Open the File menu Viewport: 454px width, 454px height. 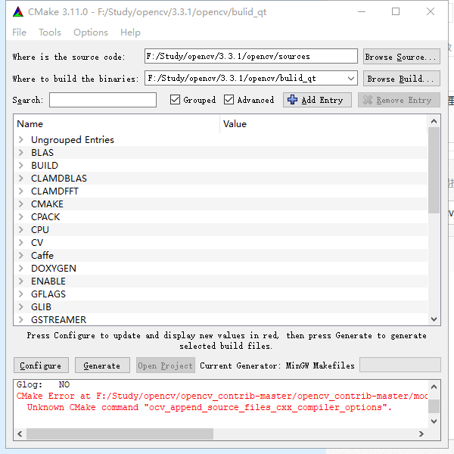tap(19, 33)
